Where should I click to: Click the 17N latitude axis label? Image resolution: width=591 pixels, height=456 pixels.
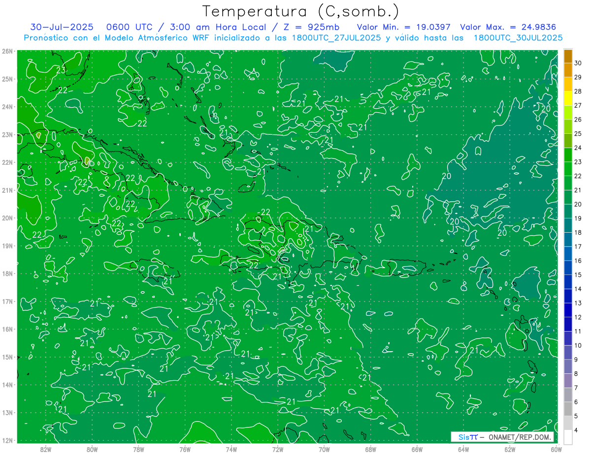[8, 302]
